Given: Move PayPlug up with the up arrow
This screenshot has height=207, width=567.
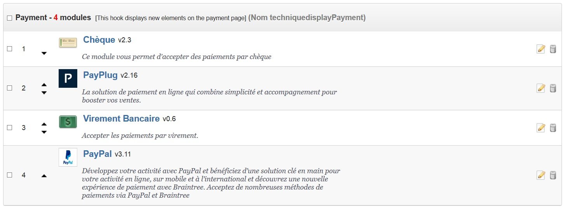Looking at the screenshot, I should (44, 84).
